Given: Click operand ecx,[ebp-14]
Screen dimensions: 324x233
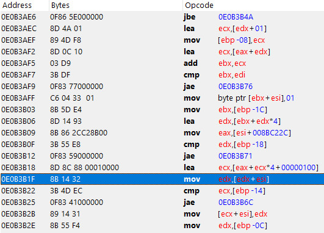Looking at the screenshot, I should point(242,191).
